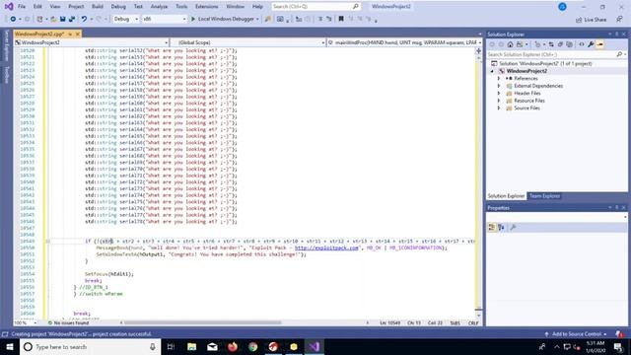This screenshot has width=631, height=355.
Task: Click the Visual Studio icon in taskbar
Action: click(315, 346)
